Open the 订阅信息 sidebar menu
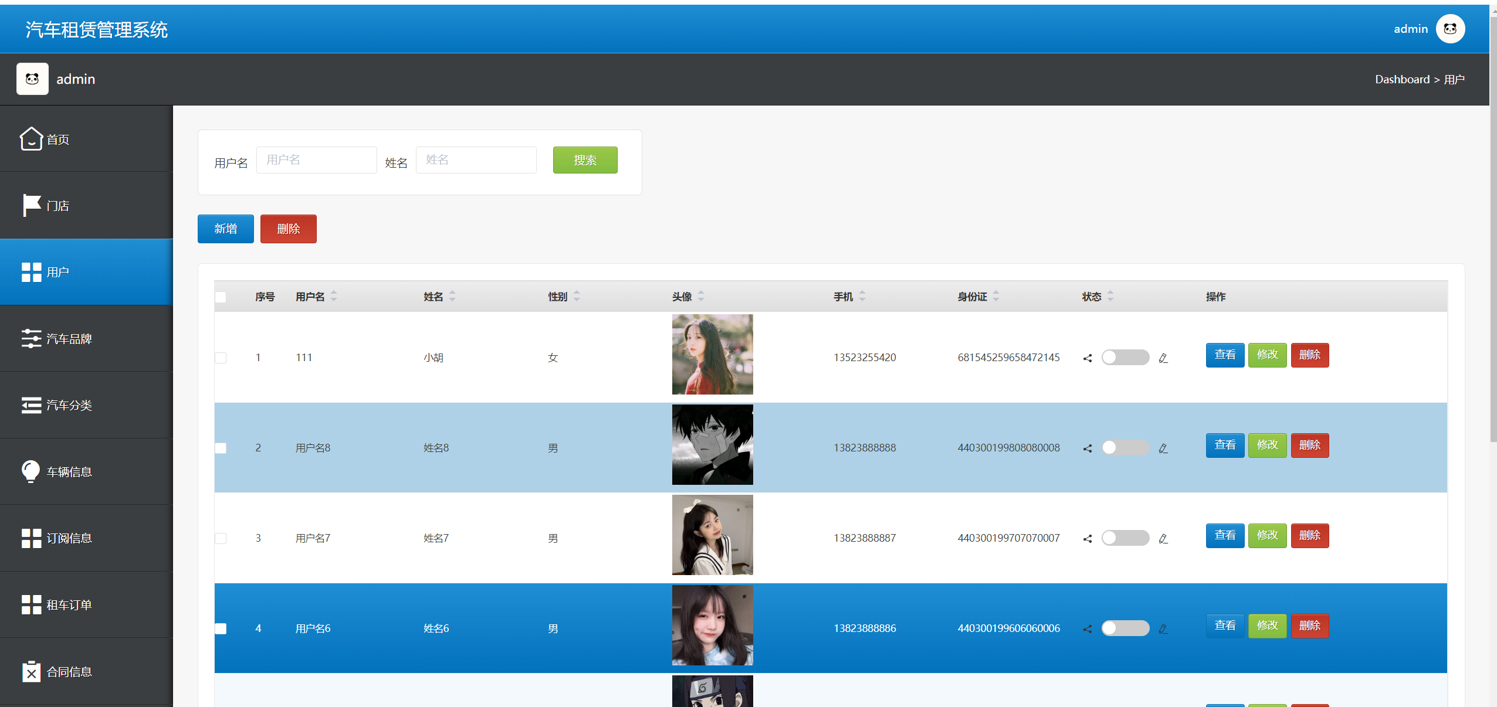 pos(69,538)
